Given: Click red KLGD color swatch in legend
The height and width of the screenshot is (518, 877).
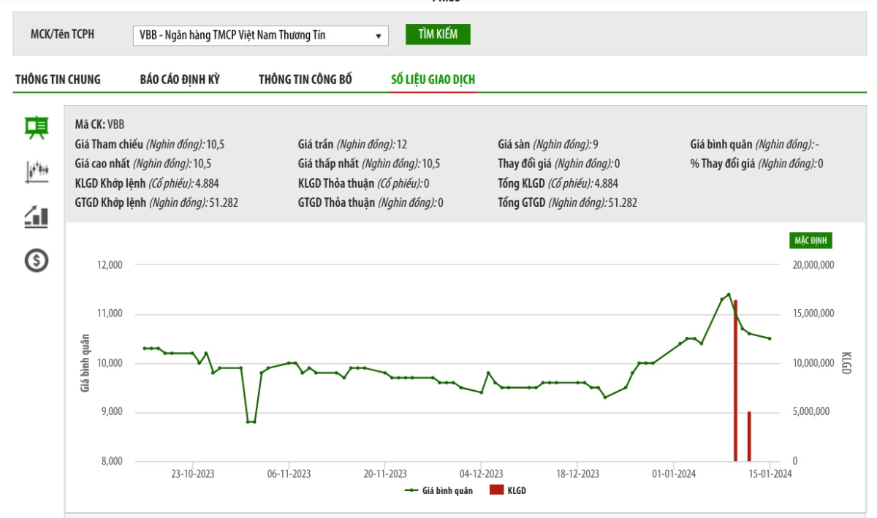Looking at the screenshot, I should (x=496, y=490).
